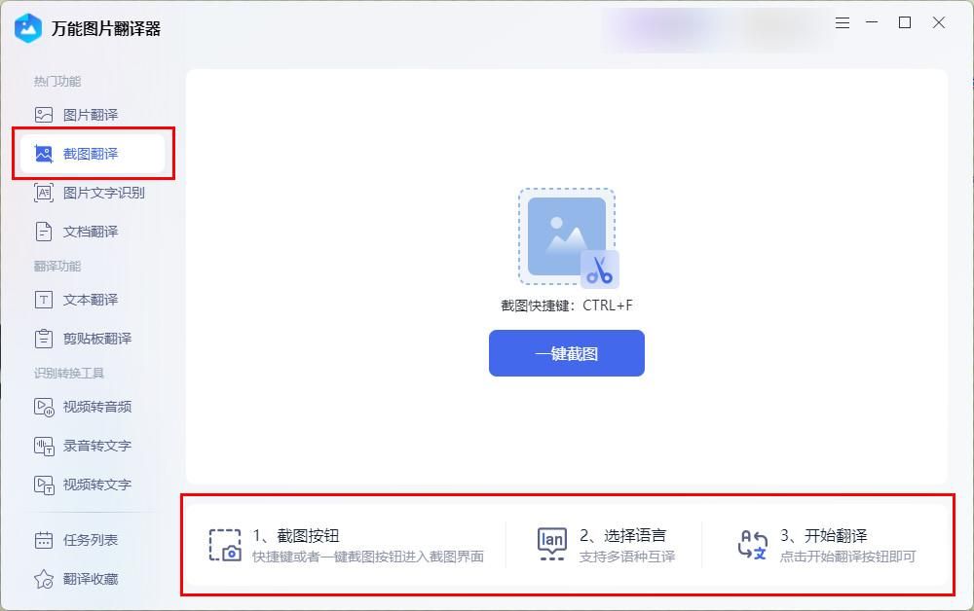Maximize the translator window
The height and width of the screenshot is (611, 974).
point(905,23)
